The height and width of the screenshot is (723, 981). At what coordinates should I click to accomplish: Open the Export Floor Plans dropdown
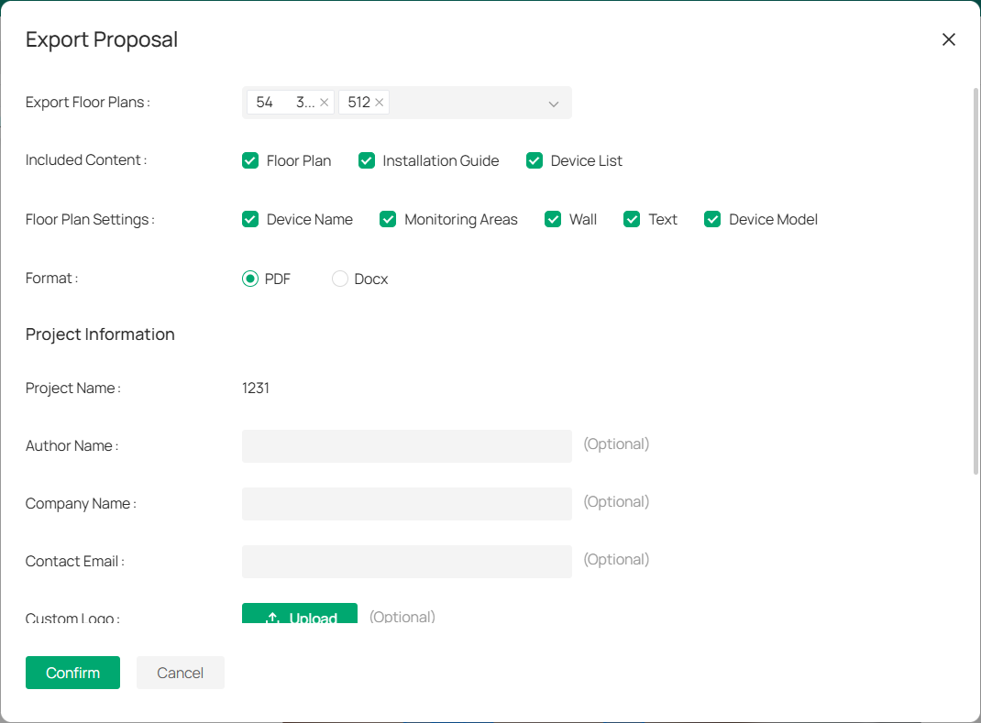pos(553,104)
